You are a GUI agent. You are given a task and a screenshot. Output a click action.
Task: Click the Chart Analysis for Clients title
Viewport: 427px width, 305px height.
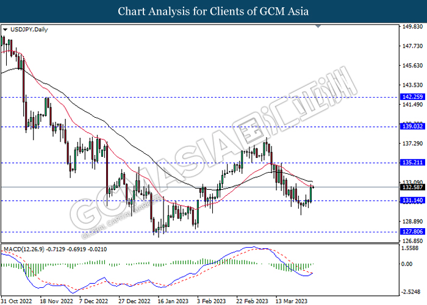click(x=213, y=11)
